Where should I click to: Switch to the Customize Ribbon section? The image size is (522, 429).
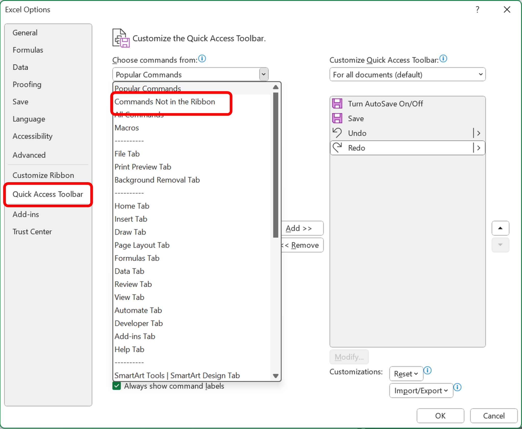pyautogui.click(x=43, y=175)
